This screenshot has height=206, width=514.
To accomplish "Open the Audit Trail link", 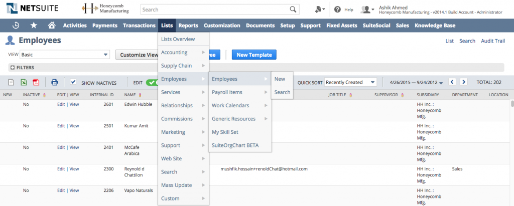I will coord(493,41).
